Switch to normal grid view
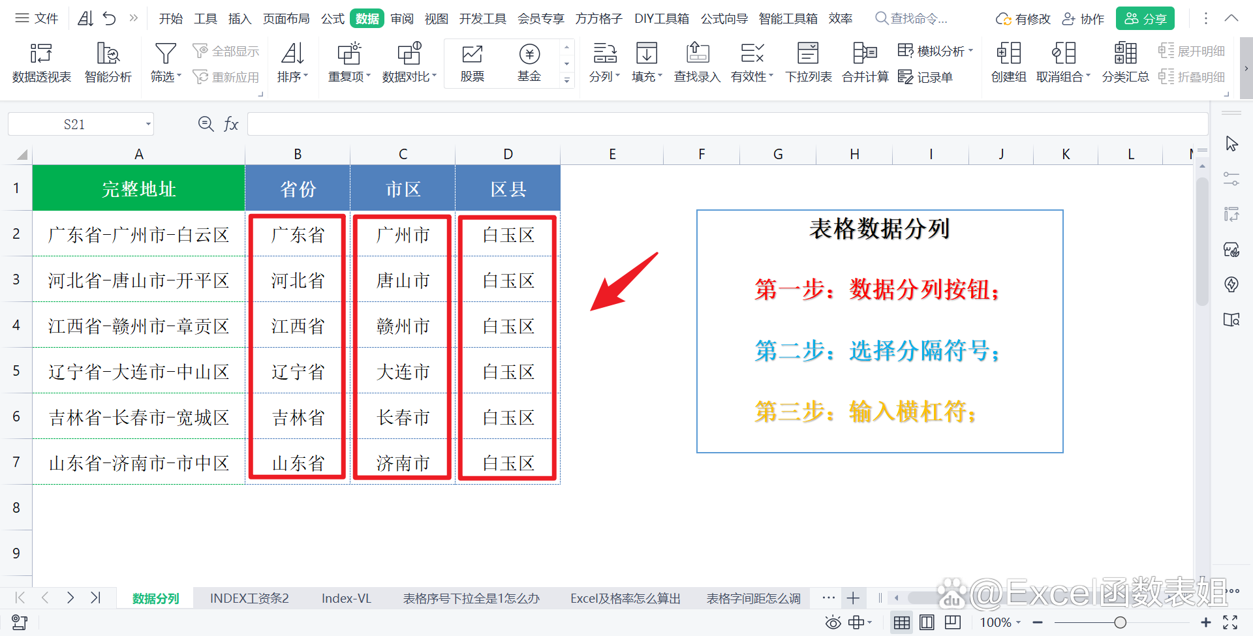This screenshot has height=636, width=1253. 902,622
